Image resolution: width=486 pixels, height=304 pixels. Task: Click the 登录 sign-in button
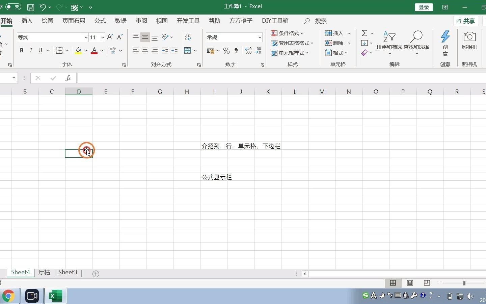pyautogui.click(x=423, y=7)
